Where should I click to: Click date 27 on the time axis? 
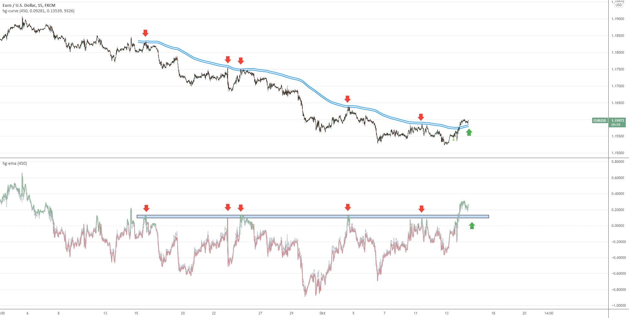pyautogui.click(x=260, y=313)
